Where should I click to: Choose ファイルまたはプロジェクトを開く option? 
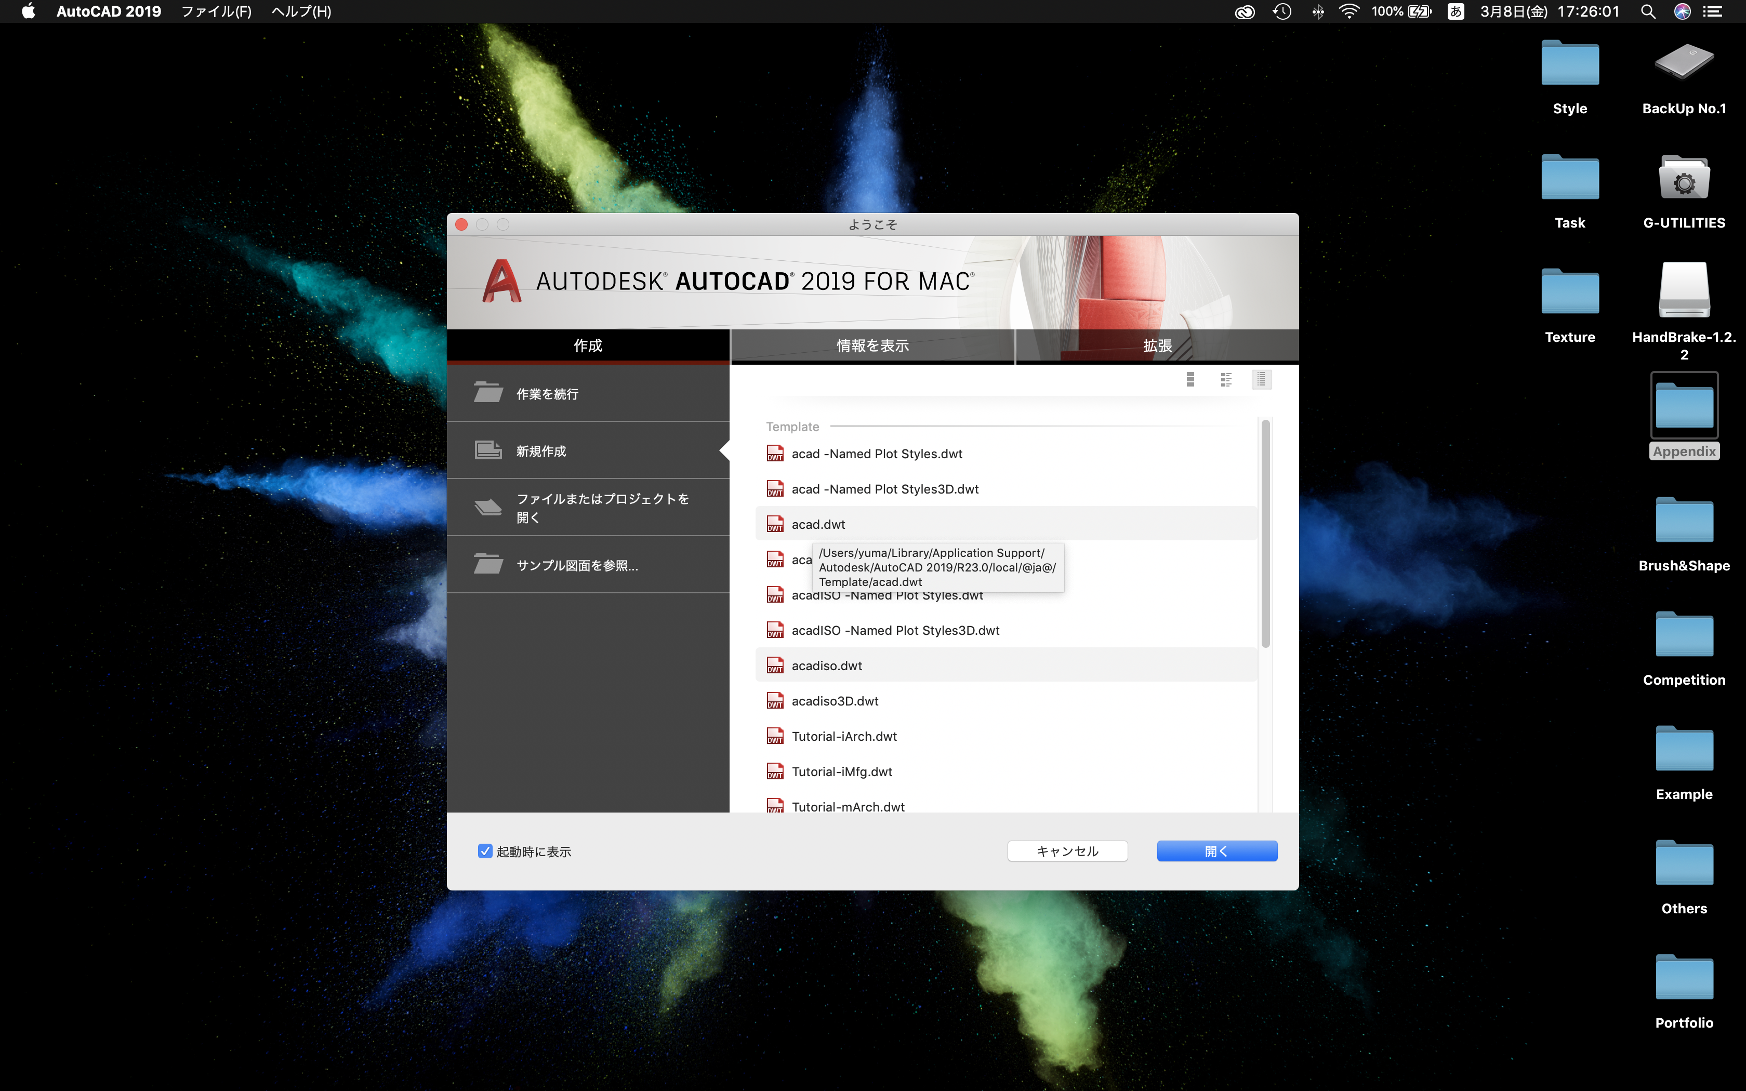tap(588, 507)
